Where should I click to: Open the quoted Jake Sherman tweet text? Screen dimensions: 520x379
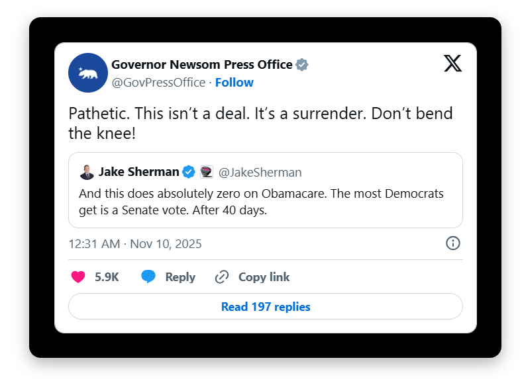click(x=261, y=202)
